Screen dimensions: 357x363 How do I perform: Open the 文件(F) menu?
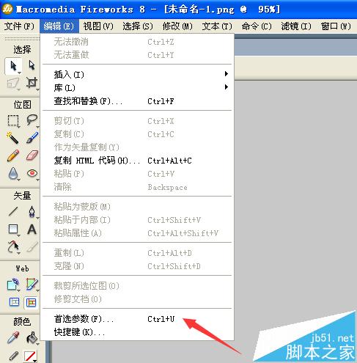[19, 26]
